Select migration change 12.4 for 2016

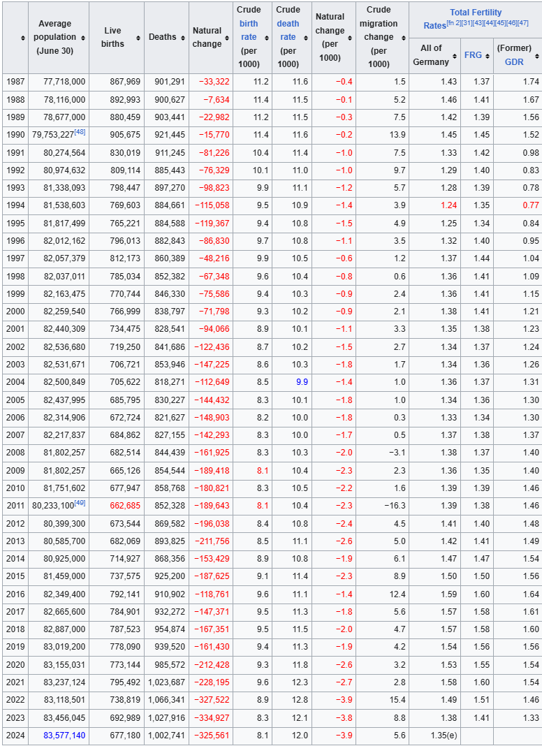point(397,594)
